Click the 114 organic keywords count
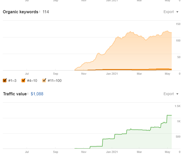184x158 pixels. point(46,12)
